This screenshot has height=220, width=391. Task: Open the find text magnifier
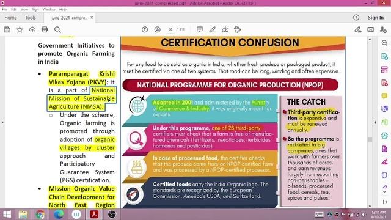pyautogui.click(x=57, y=29)
